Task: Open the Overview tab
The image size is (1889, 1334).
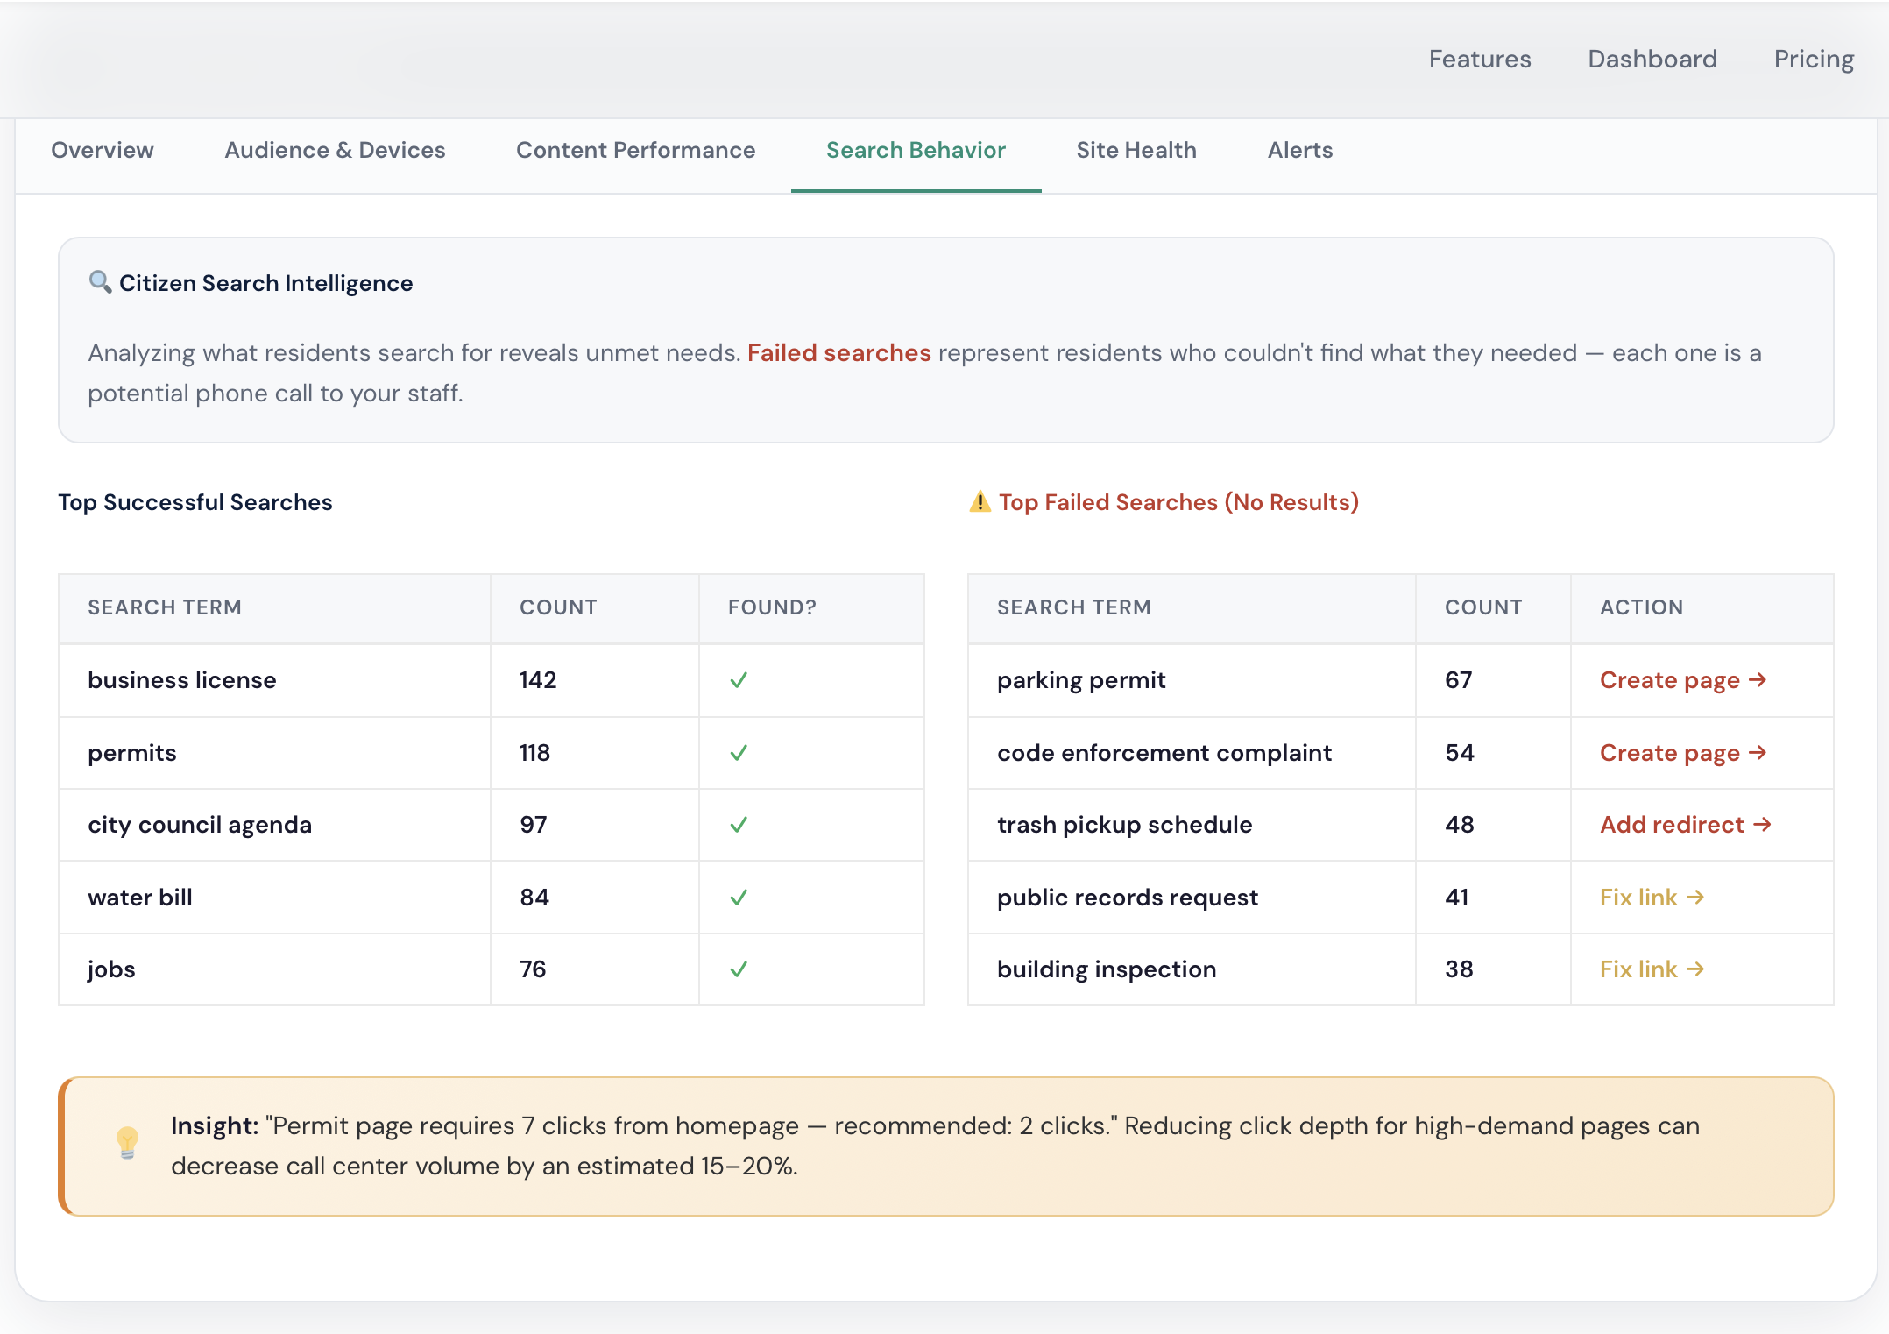Action: pyautogui.click(x=103, y=151)
